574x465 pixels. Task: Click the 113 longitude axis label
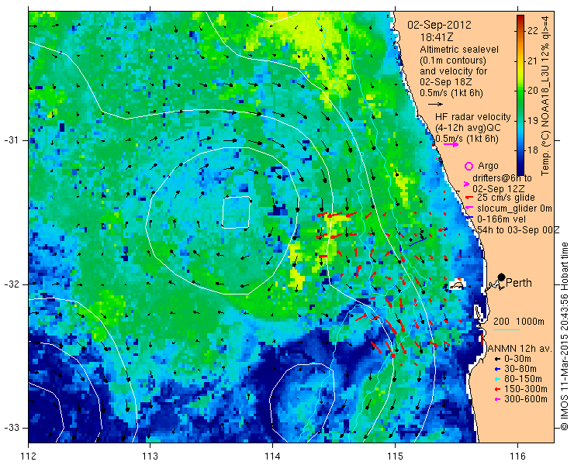click(150, 456)
